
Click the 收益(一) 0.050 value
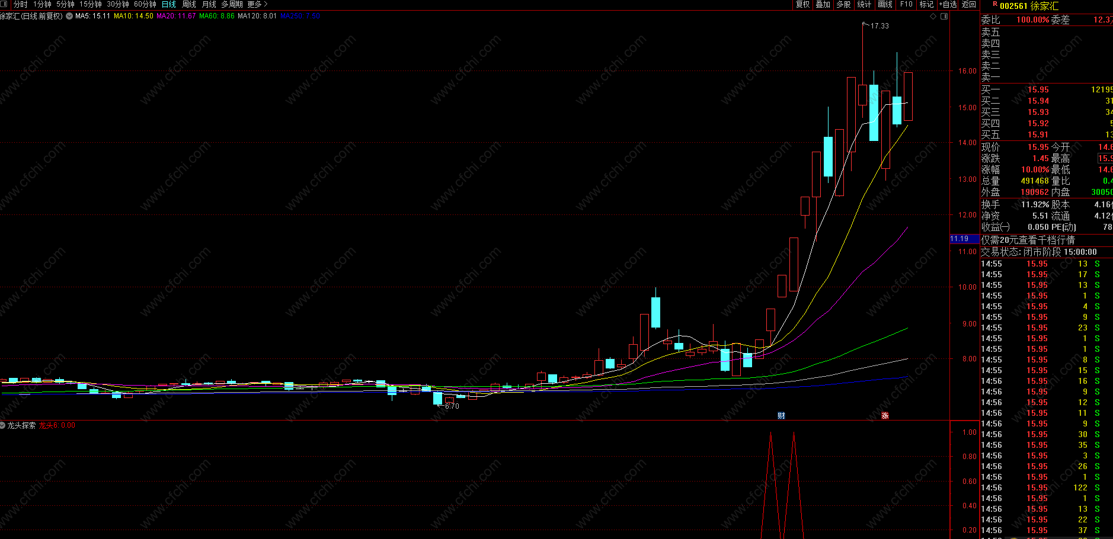[1038, 227]
